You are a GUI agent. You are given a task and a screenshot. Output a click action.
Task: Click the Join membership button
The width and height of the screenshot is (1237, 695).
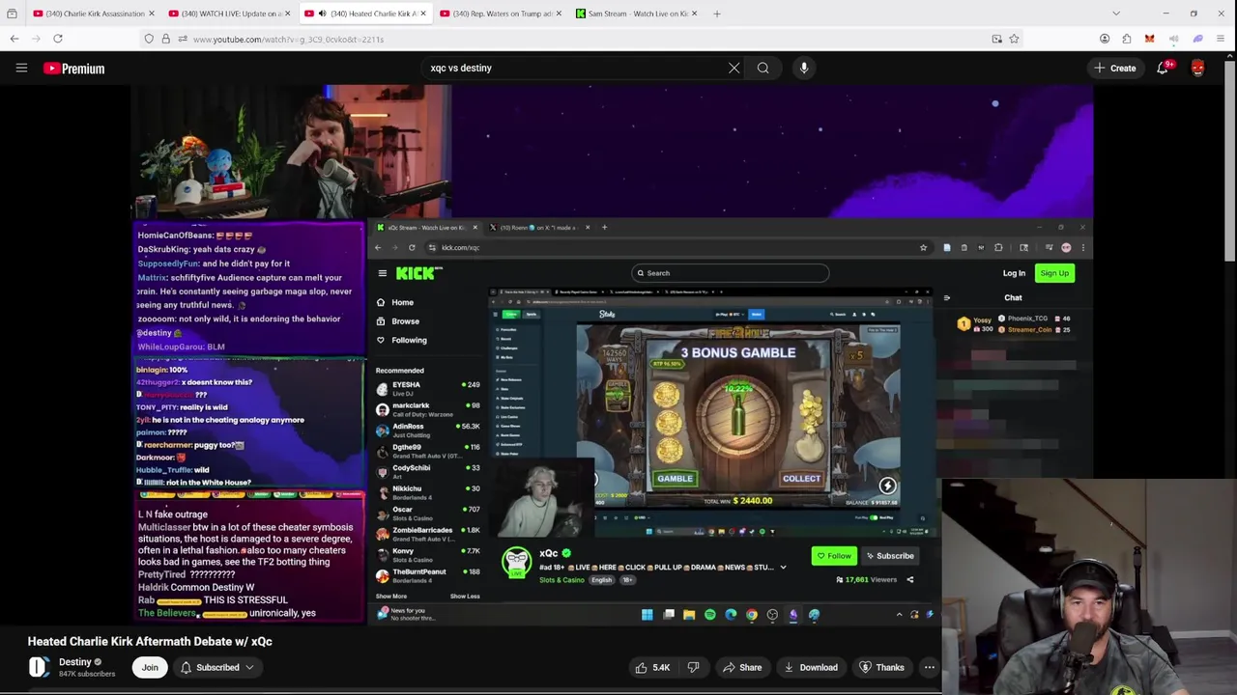[150, 667]
